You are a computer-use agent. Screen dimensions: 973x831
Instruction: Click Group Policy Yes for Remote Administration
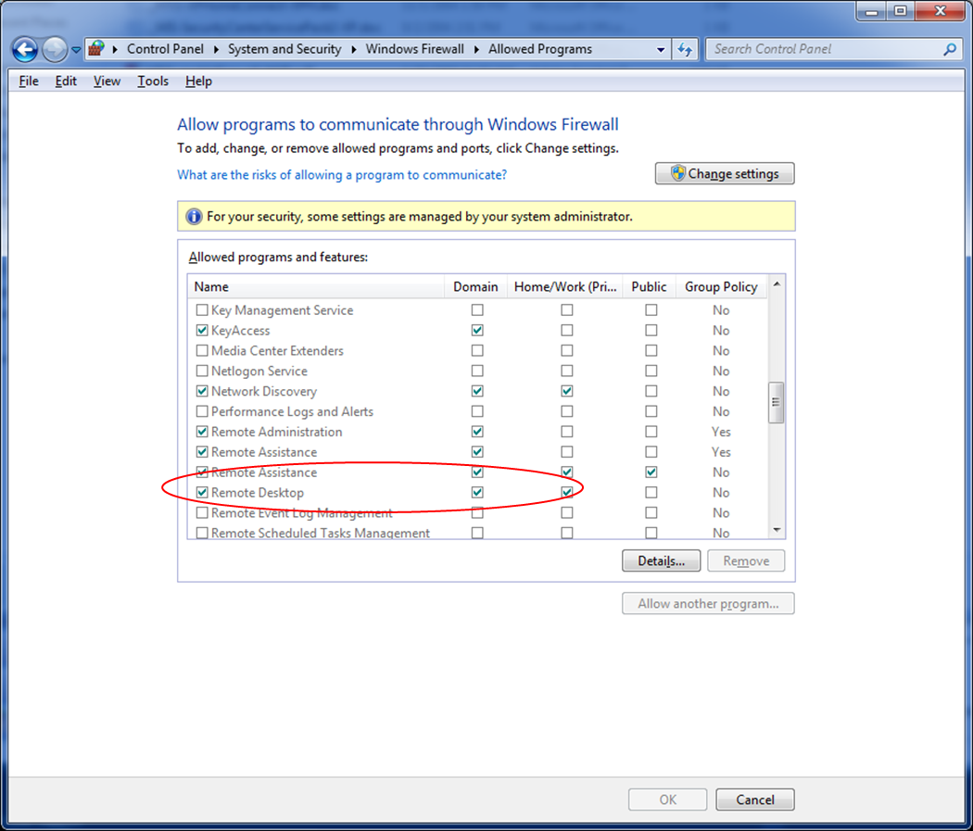tap(721, 432)
